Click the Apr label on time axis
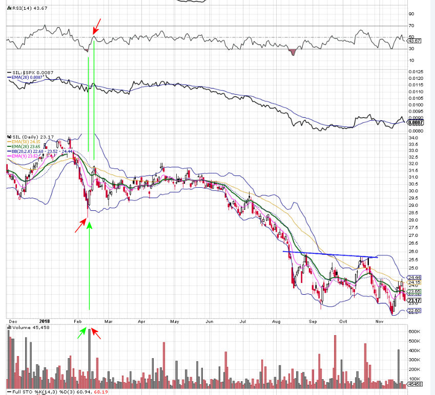Viewport: 435px width, 395px height. pos(141,321)
